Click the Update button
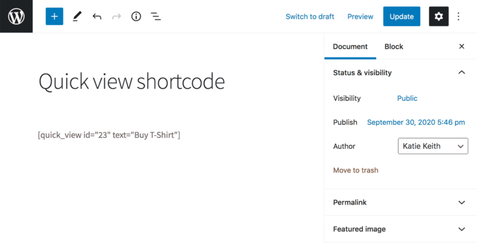The height and width of the screenshot is (243, 477). coord(401,16)
